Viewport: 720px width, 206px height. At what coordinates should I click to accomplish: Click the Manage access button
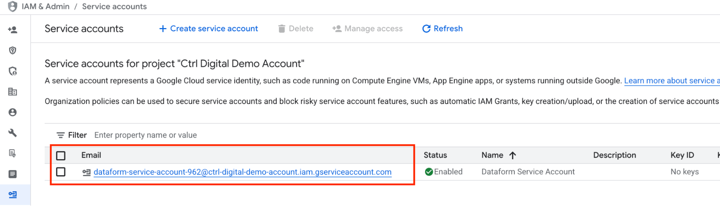click(x=367, y=29)
